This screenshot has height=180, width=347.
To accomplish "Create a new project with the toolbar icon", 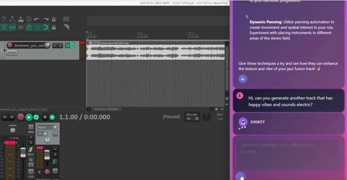I will tap(4, 19).
